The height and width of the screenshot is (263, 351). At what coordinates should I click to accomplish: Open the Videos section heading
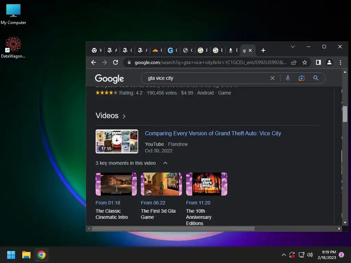(x=107, y=116)
